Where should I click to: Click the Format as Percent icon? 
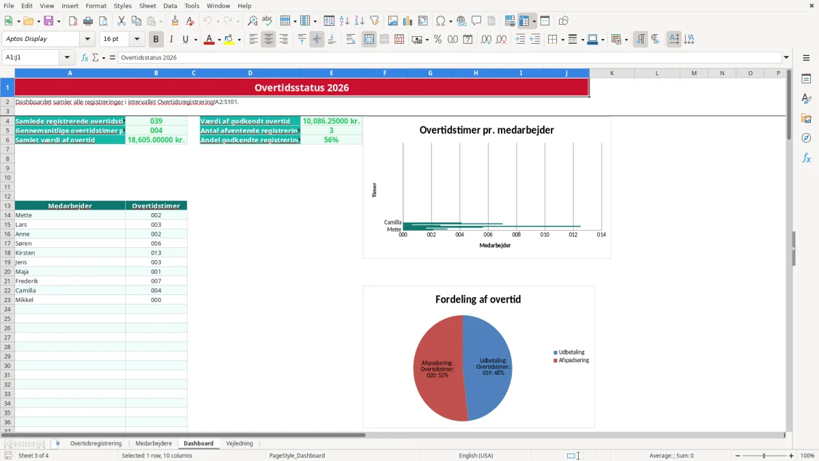point(437,40)
